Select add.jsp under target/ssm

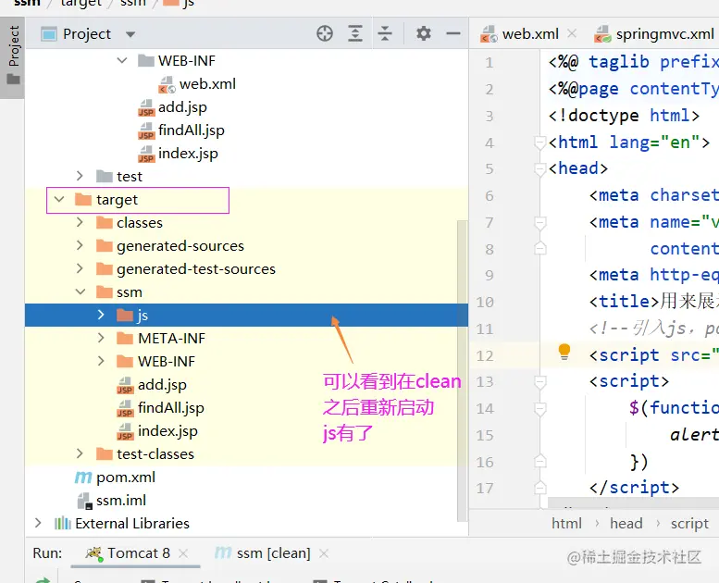[162, 384]
